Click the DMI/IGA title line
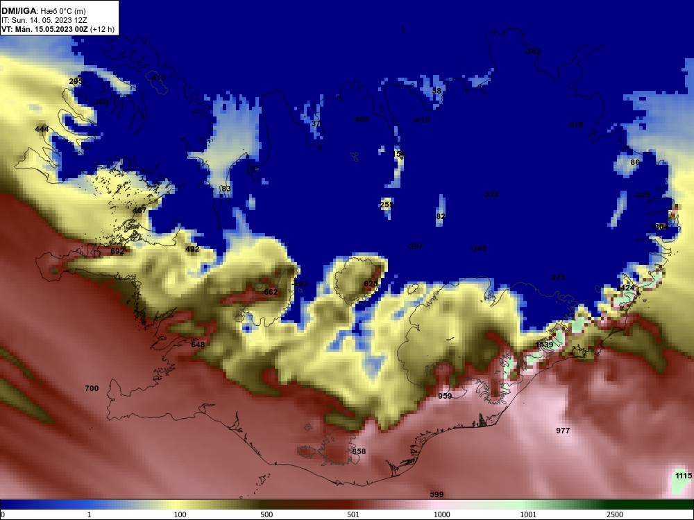 [x=43, y=11]
